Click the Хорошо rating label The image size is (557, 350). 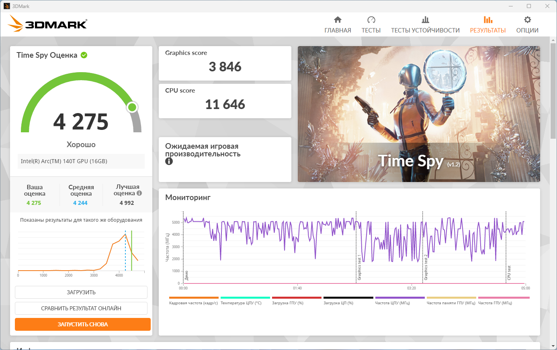point(81,144)
